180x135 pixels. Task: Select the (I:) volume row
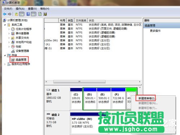(x=93, y=48)
